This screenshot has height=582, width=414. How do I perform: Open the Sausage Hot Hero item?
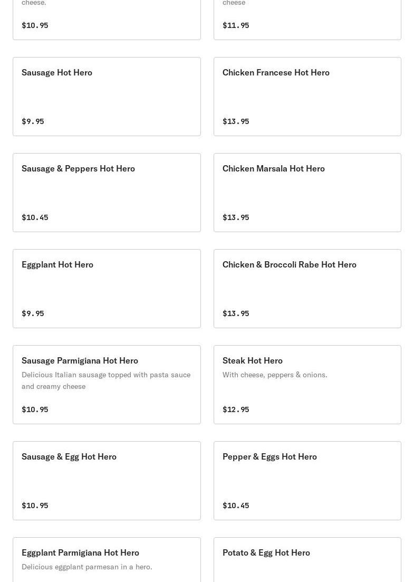(x=107, y=97)
